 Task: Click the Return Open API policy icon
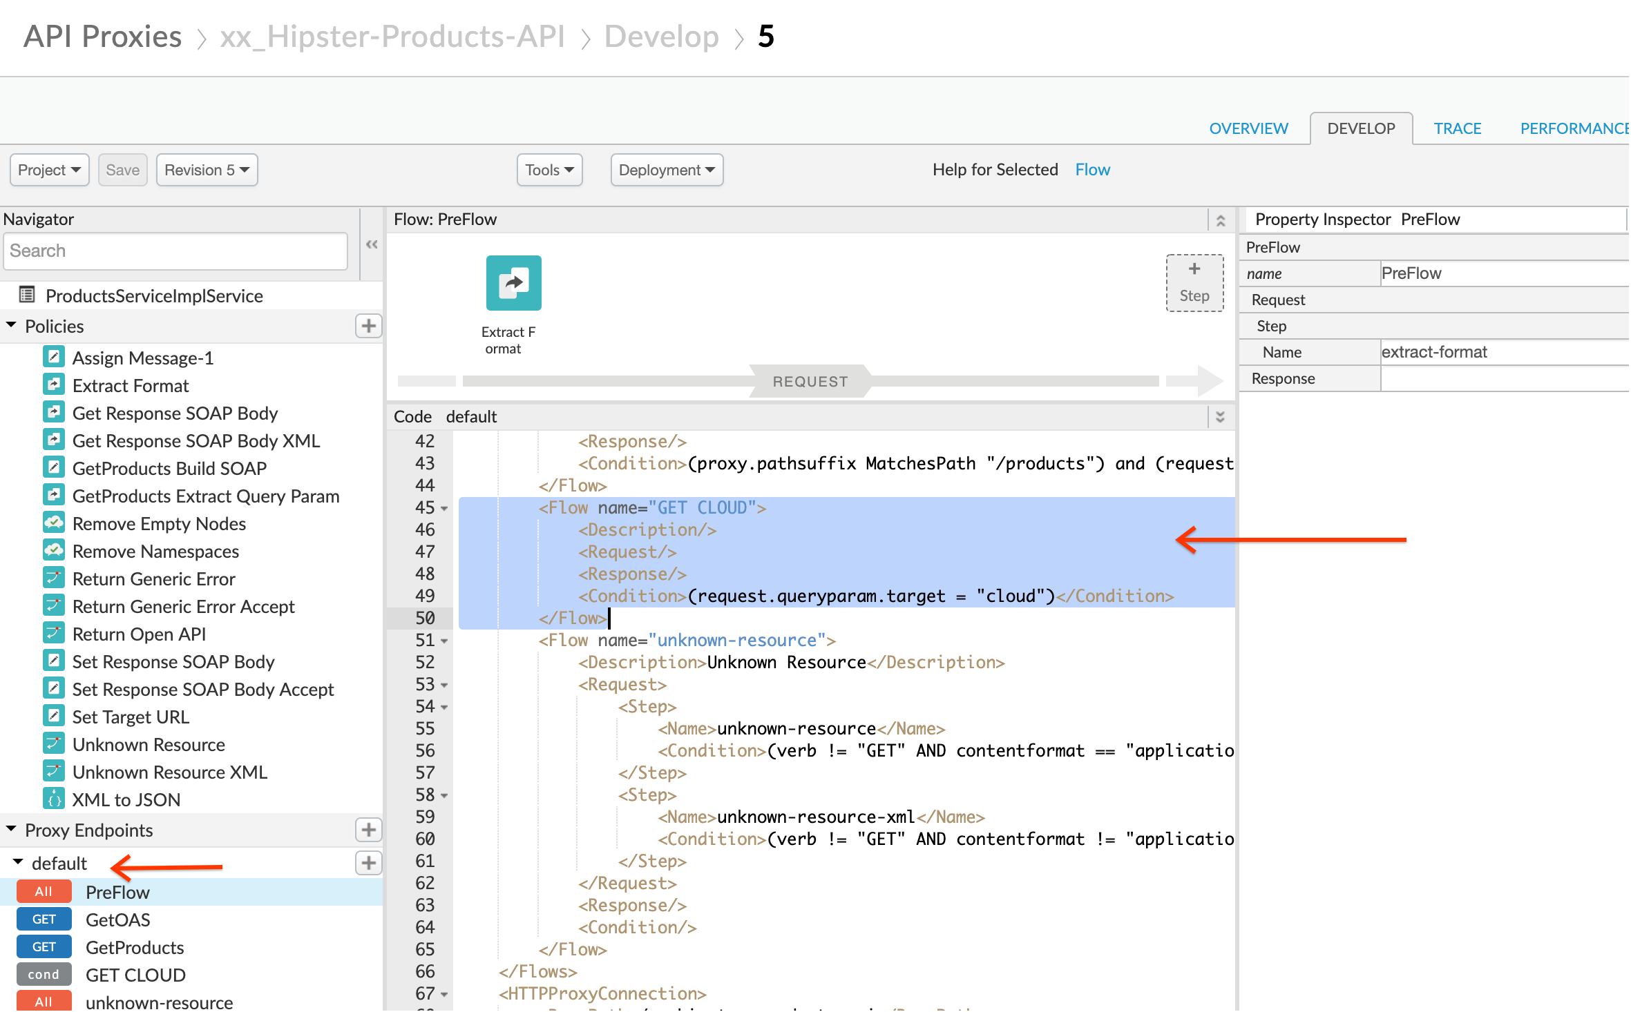54,633
